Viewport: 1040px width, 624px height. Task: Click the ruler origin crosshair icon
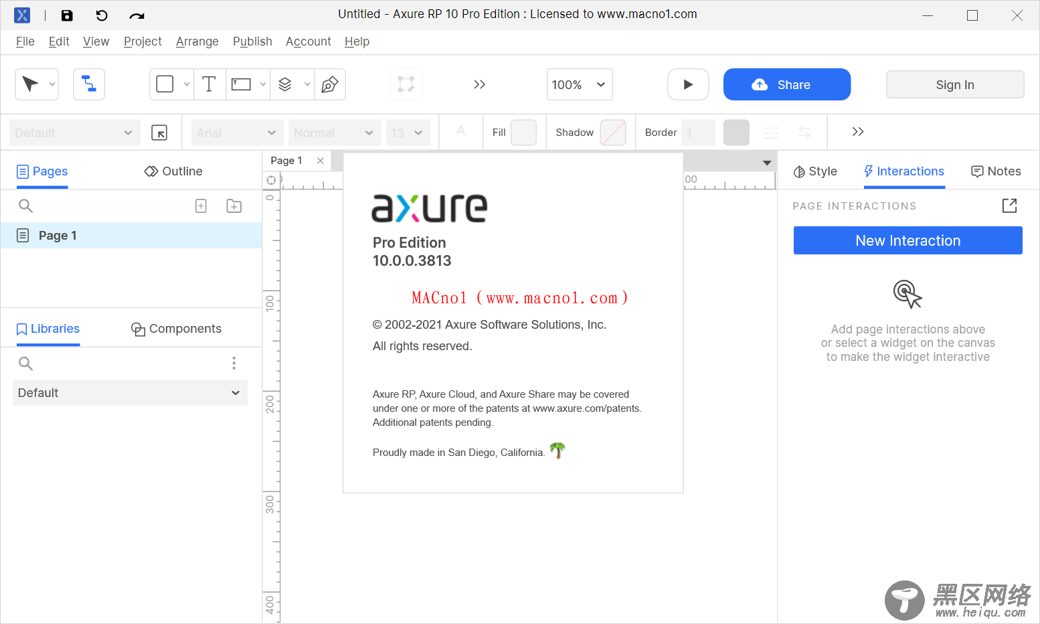271,180
